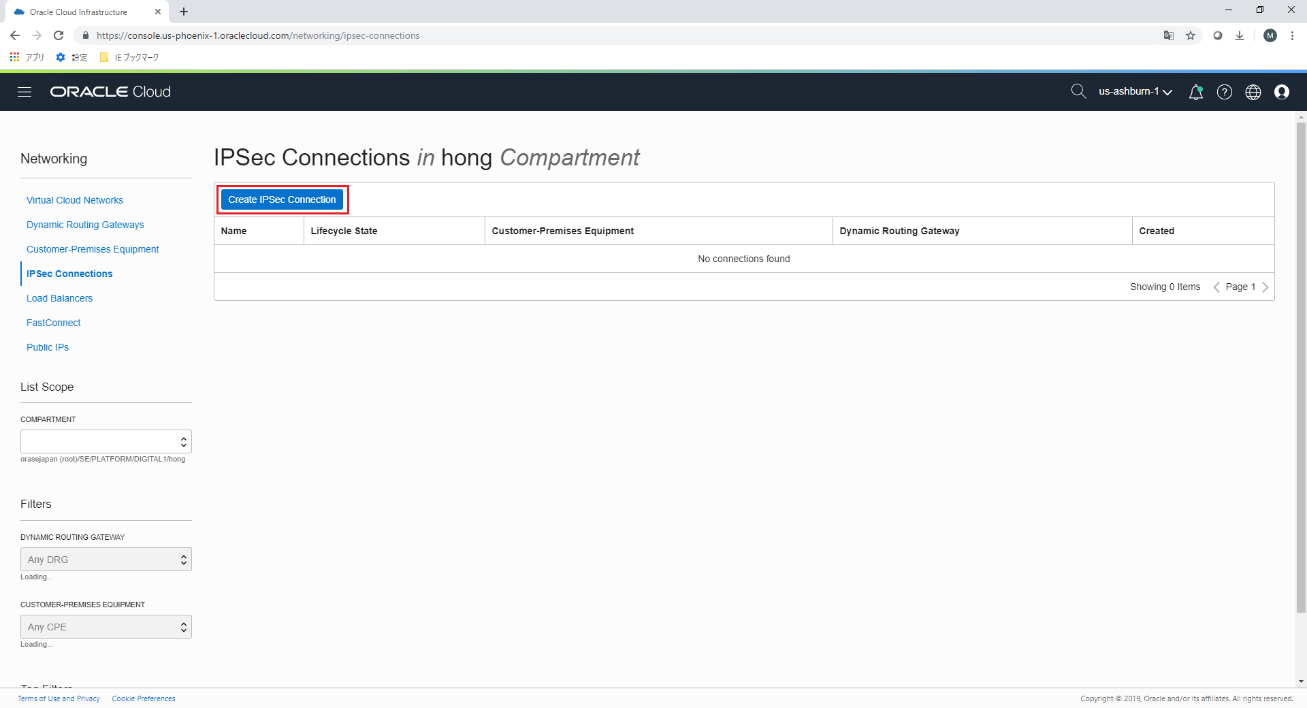The image size is (1307, 708).
Task: Go to next page with pagination arrow
Action: pyautogui.click(x=1265, y=287)
